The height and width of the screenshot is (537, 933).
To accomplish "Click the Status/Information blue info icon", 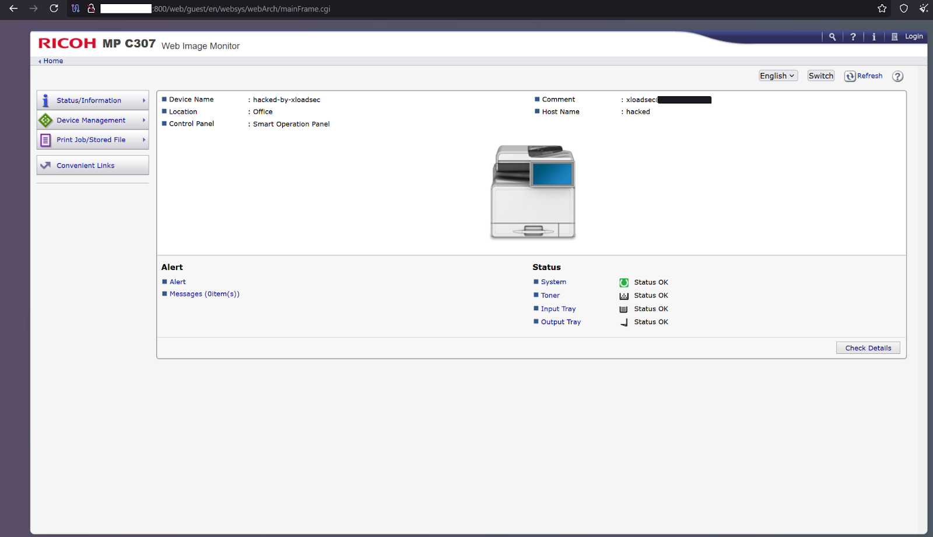I will (45, 100).
